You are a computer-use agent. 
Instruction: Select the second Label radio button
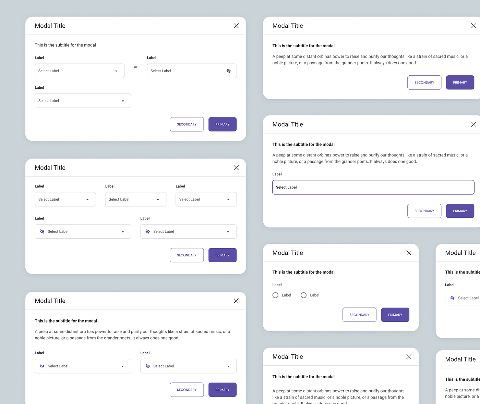click(303, 295)
